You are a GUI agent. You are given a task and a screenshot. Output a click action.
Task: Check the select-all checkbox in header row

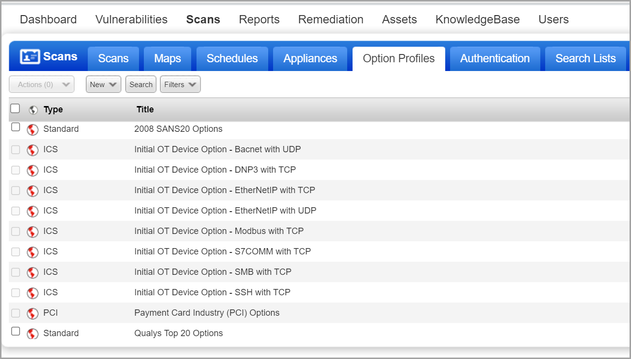click(x=15, y=108)
